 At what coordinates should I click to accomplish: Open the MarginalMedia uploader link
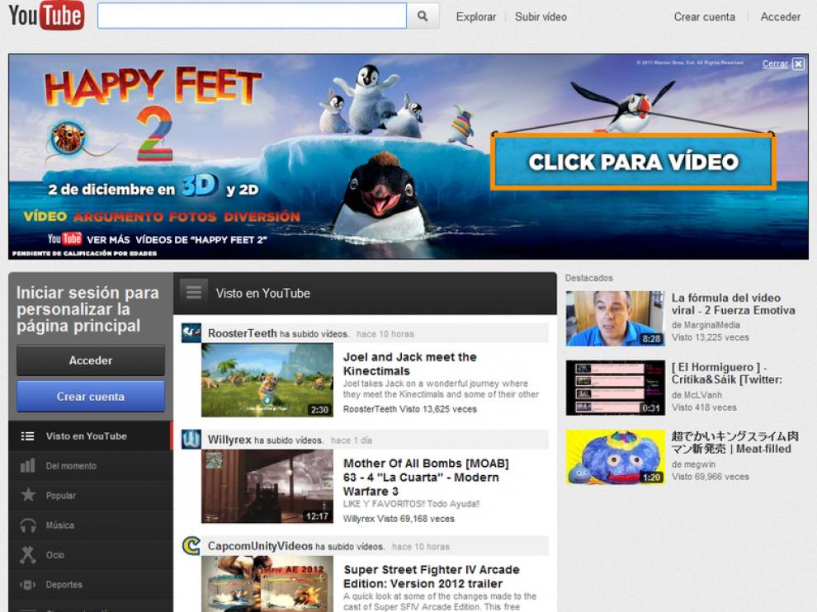click(x=711, y=325)
